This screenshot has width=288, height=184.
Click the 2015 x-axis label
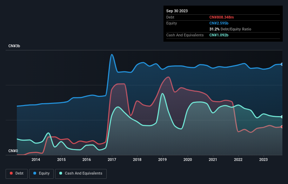click(x=61, y=160)
